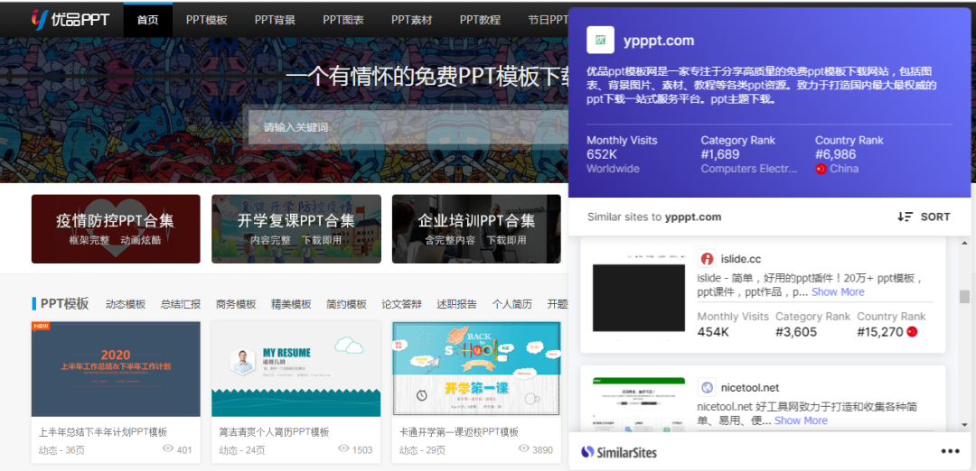Click the islide.cc site favicon
Screen dimensions: 976x471
[x=707, y=258]
